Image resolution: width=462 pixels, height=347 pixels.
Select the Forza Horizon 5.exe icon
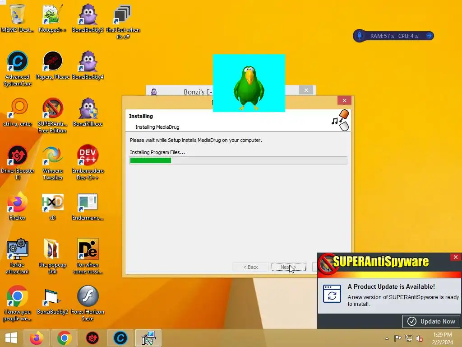coord(88,303)
